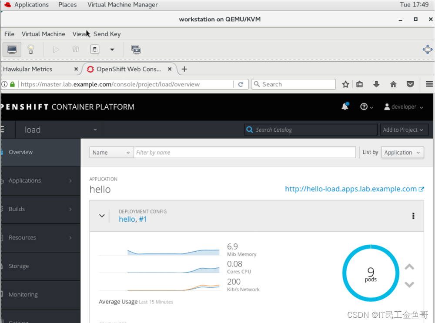
Task: Scale up pods with up arrow
Action: coord(409,267)
